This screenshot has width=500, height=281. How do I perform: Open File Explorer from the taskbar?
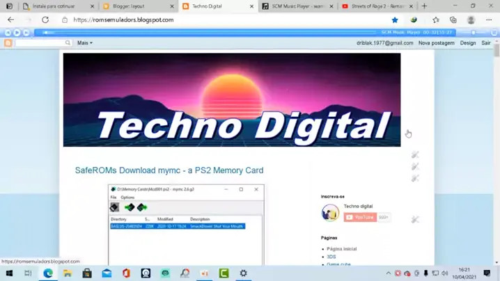point(68,273)
